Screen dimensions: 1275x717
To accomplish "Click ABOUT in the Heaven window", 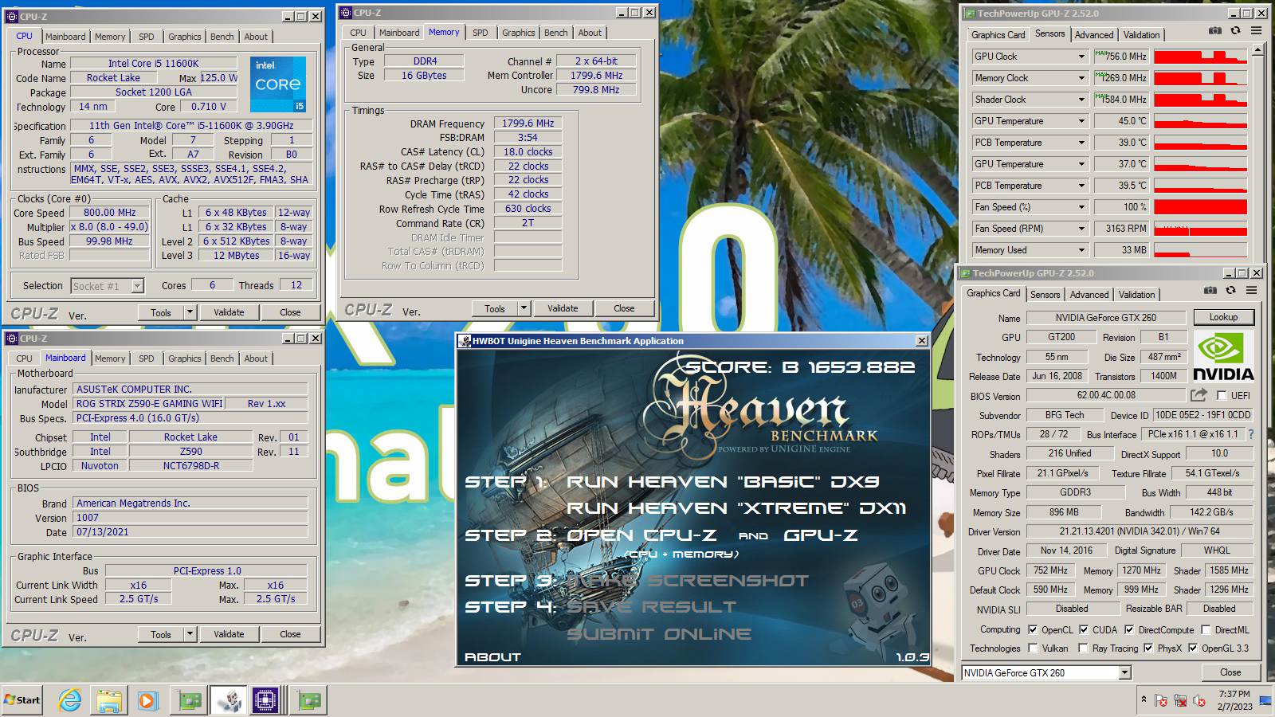I will 492,657.
